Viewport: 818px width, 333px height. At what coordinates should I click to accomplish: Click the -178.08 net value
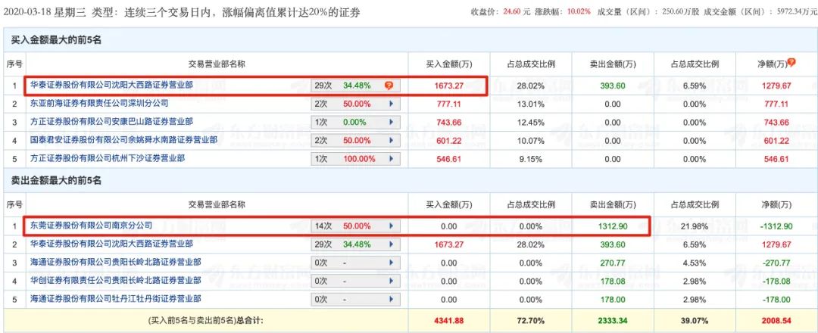[776, 281]
